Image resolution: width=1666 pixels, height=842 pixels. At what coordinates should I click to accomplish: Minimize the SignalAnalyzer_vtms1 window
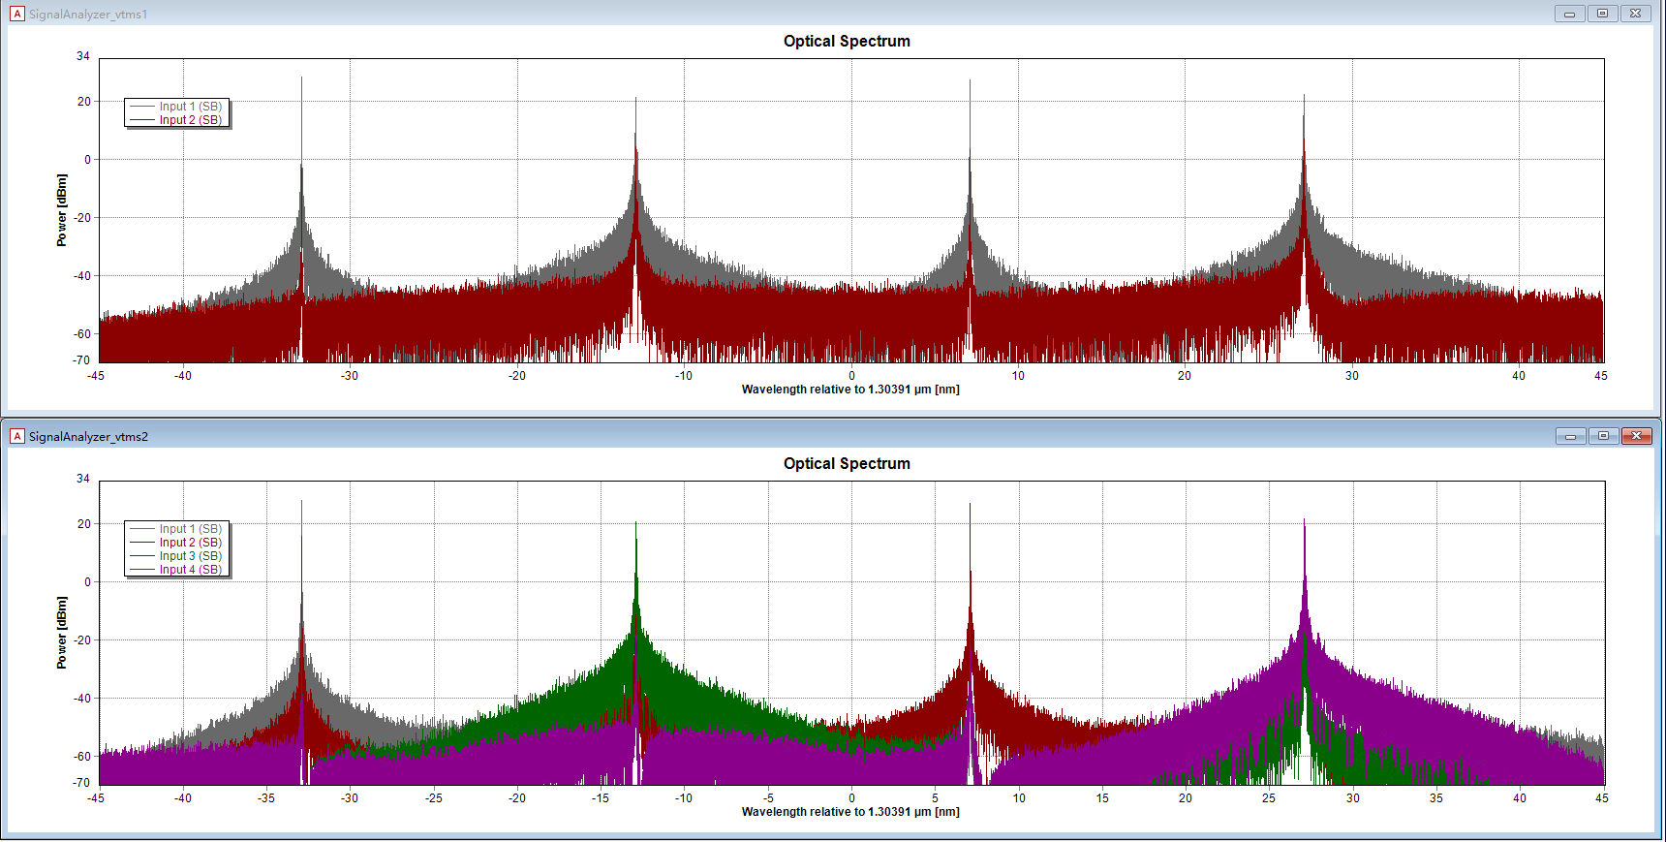[x=1570, y=14]
